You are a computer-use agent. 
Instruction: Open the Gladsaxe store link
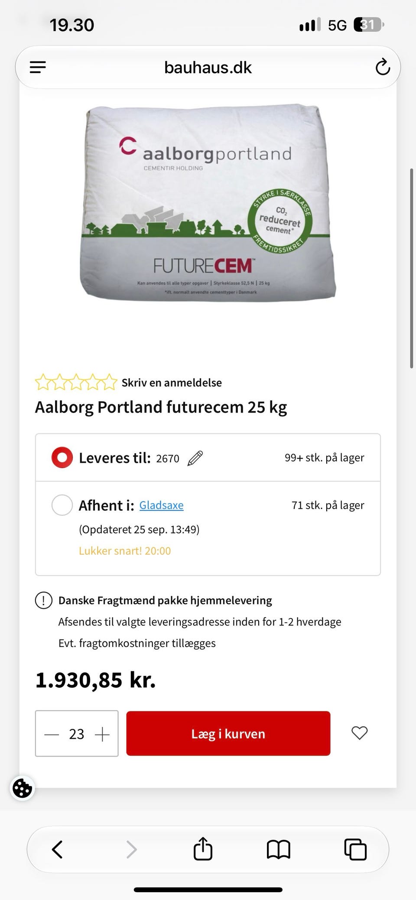pos(161,505)
